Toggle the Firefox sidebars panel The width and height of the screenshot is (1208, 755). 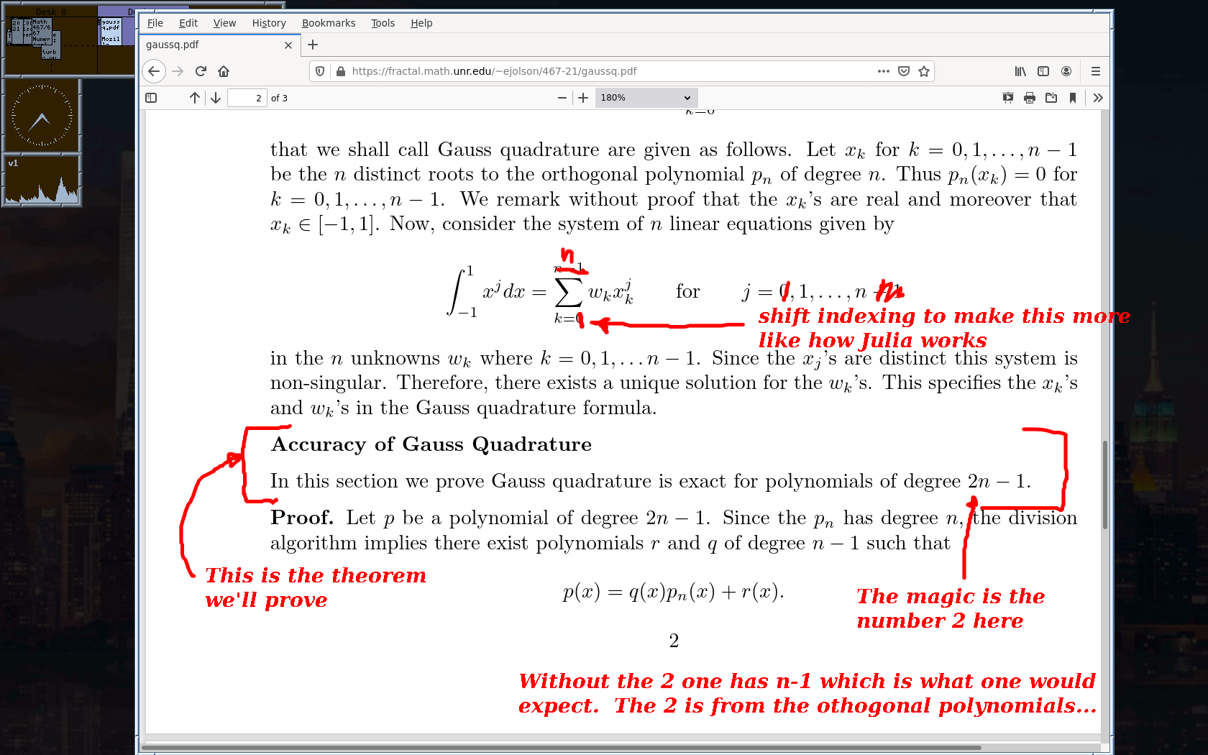click(x=1043, y=71)
